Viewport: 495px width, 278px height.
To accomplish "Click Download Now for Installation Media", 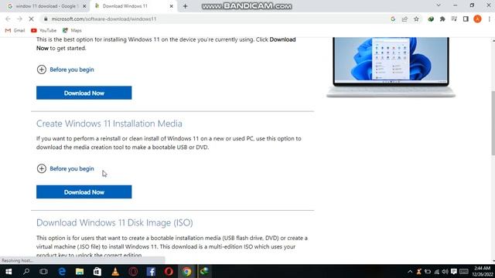I will pyautogui.click(x=84, y=192).
